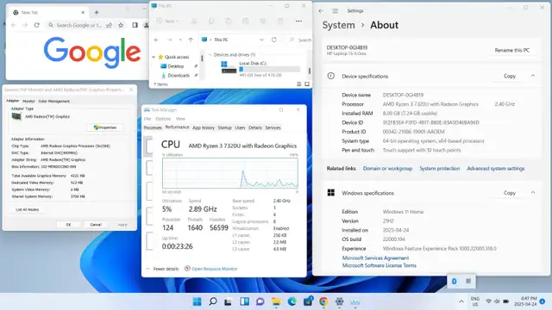
Task: Click the adapter Properties button
Action: point(105,127)
